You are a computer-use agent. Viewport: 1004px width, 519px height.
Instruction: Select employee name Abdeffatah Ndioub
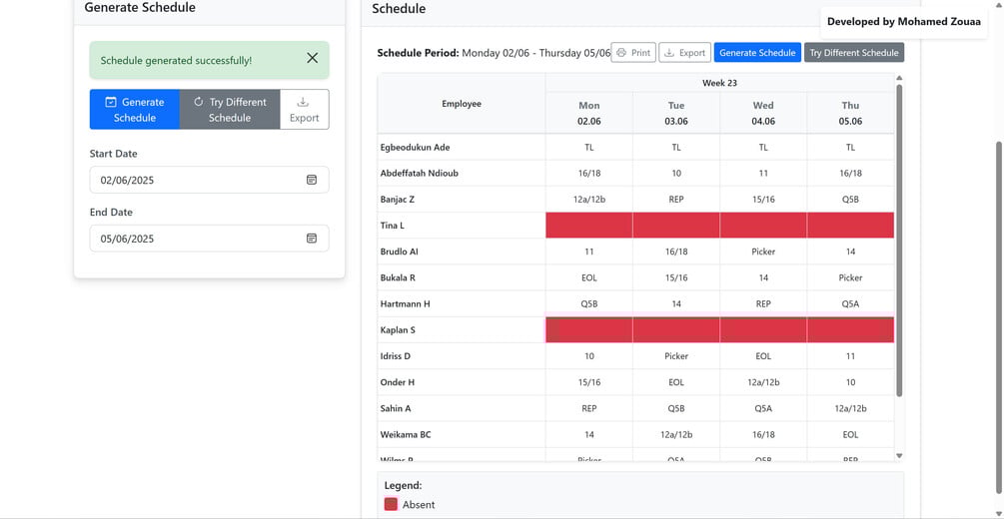point(419,174)
